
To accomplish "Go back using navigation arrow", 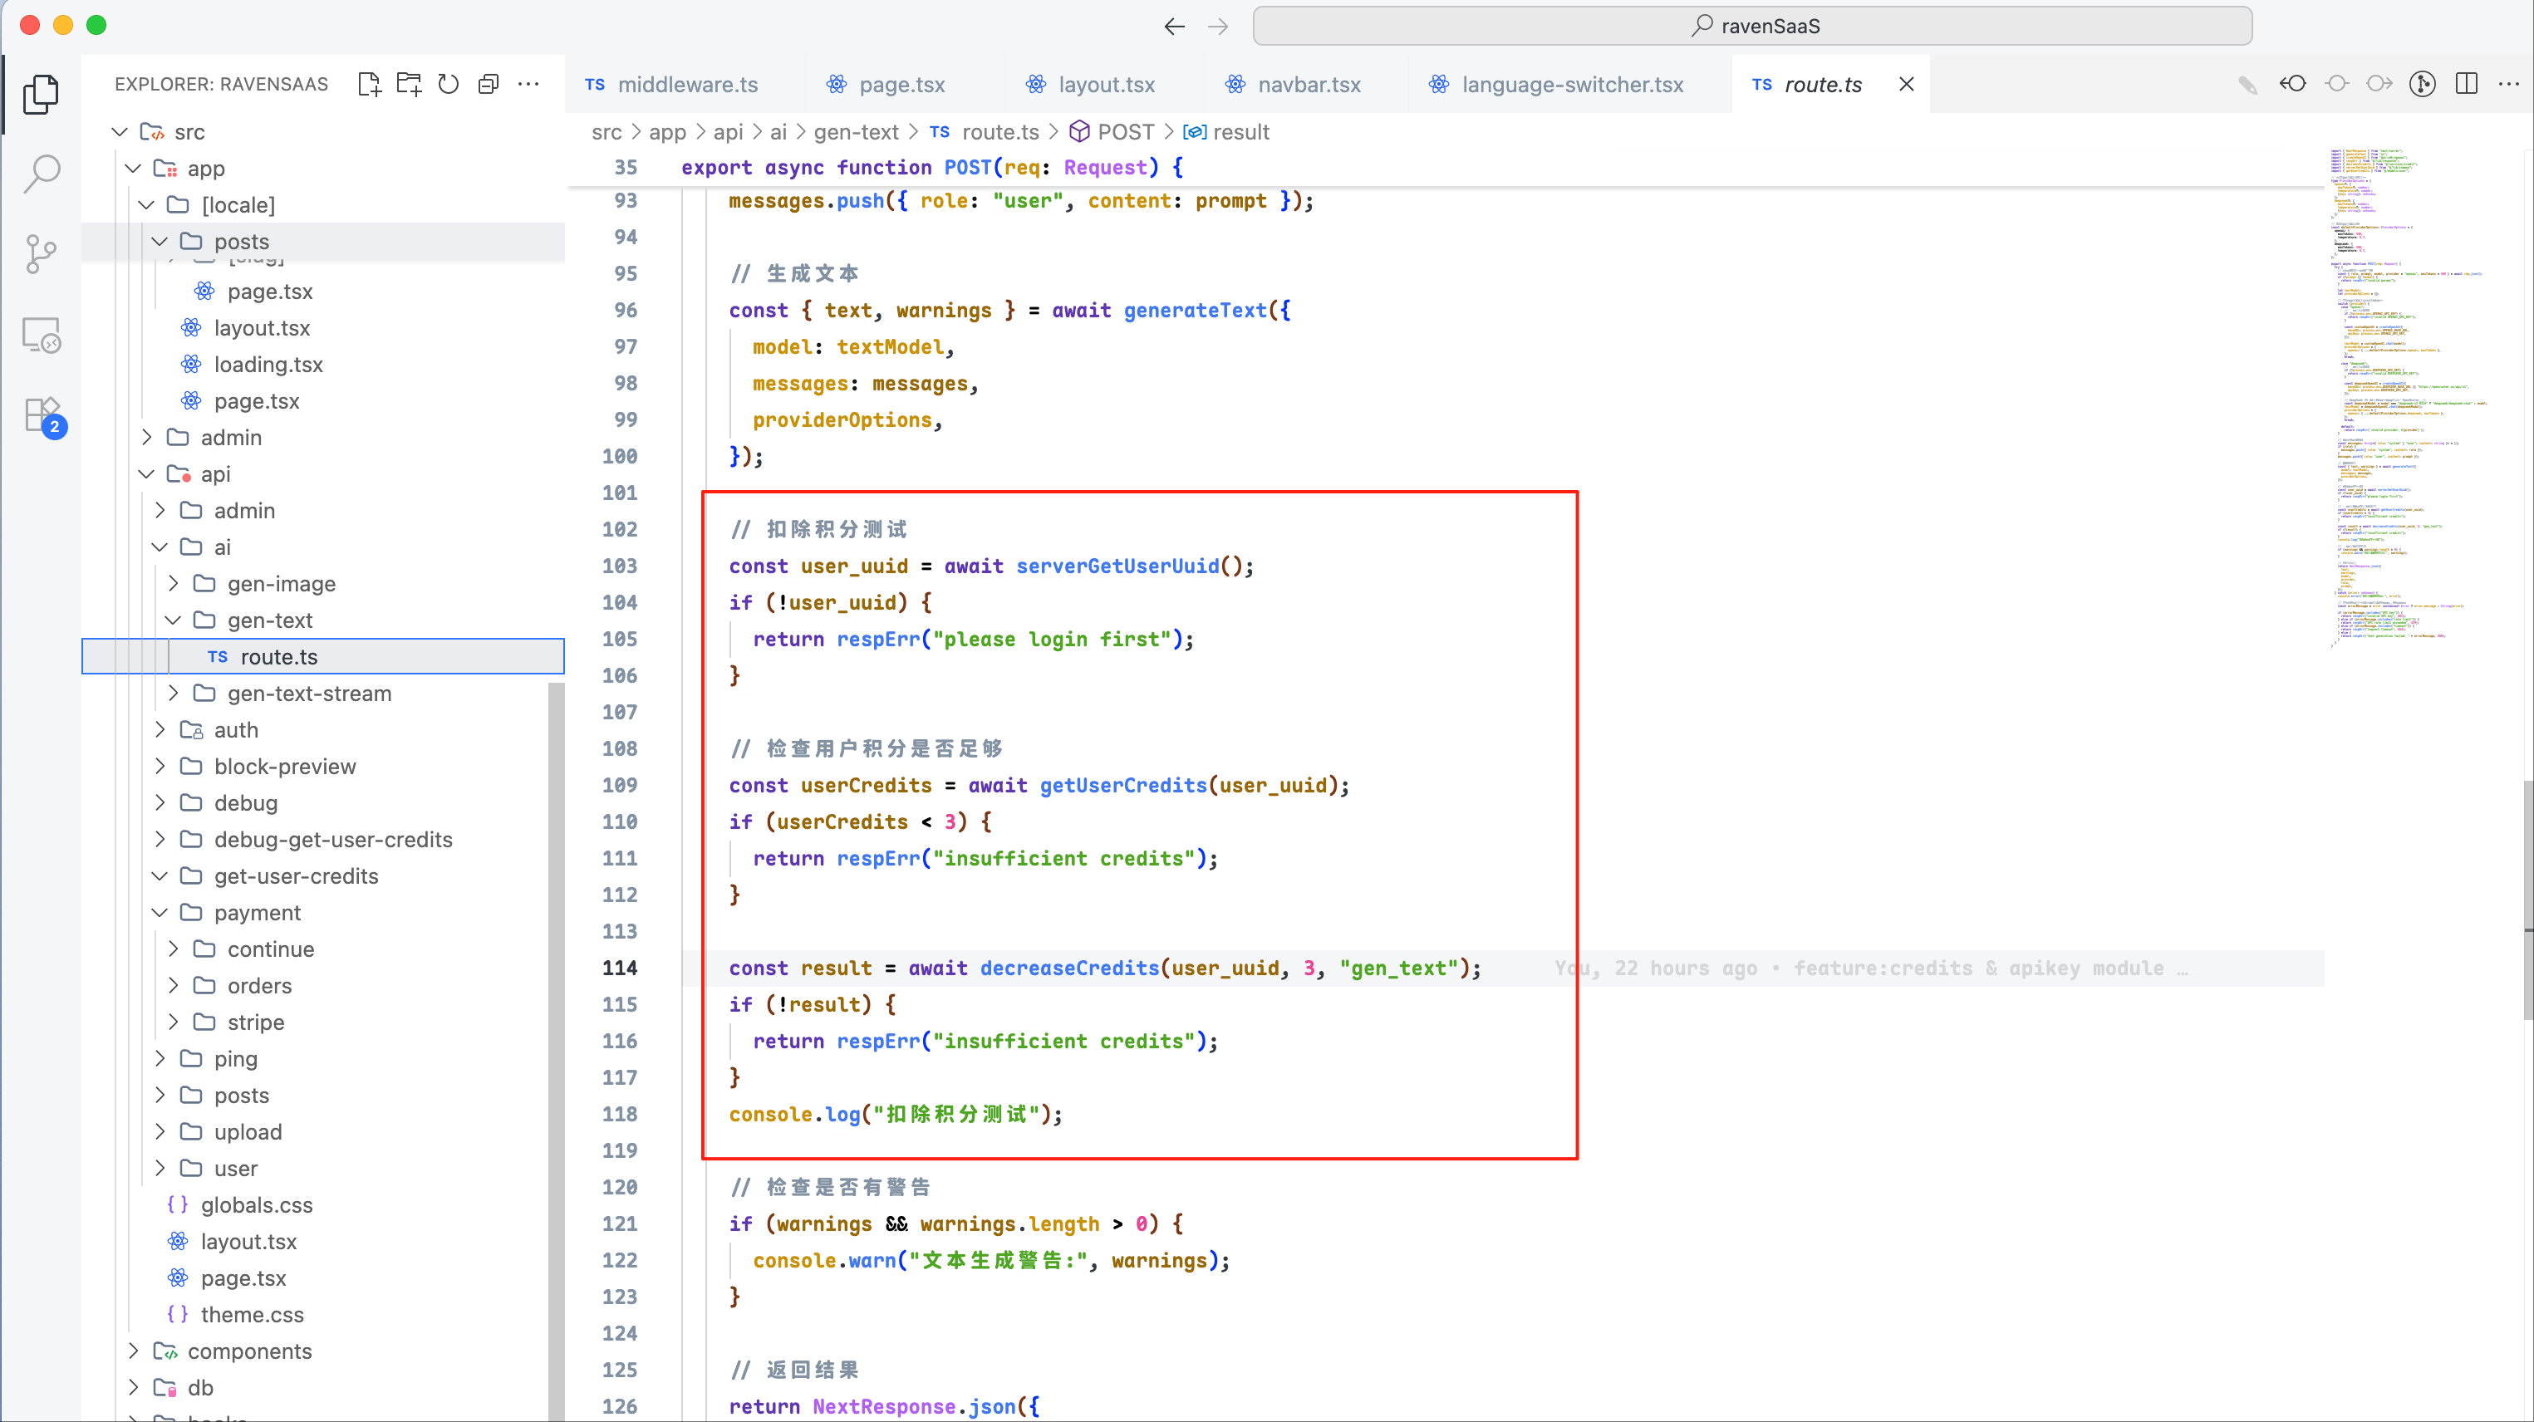I will (1175, 27).
